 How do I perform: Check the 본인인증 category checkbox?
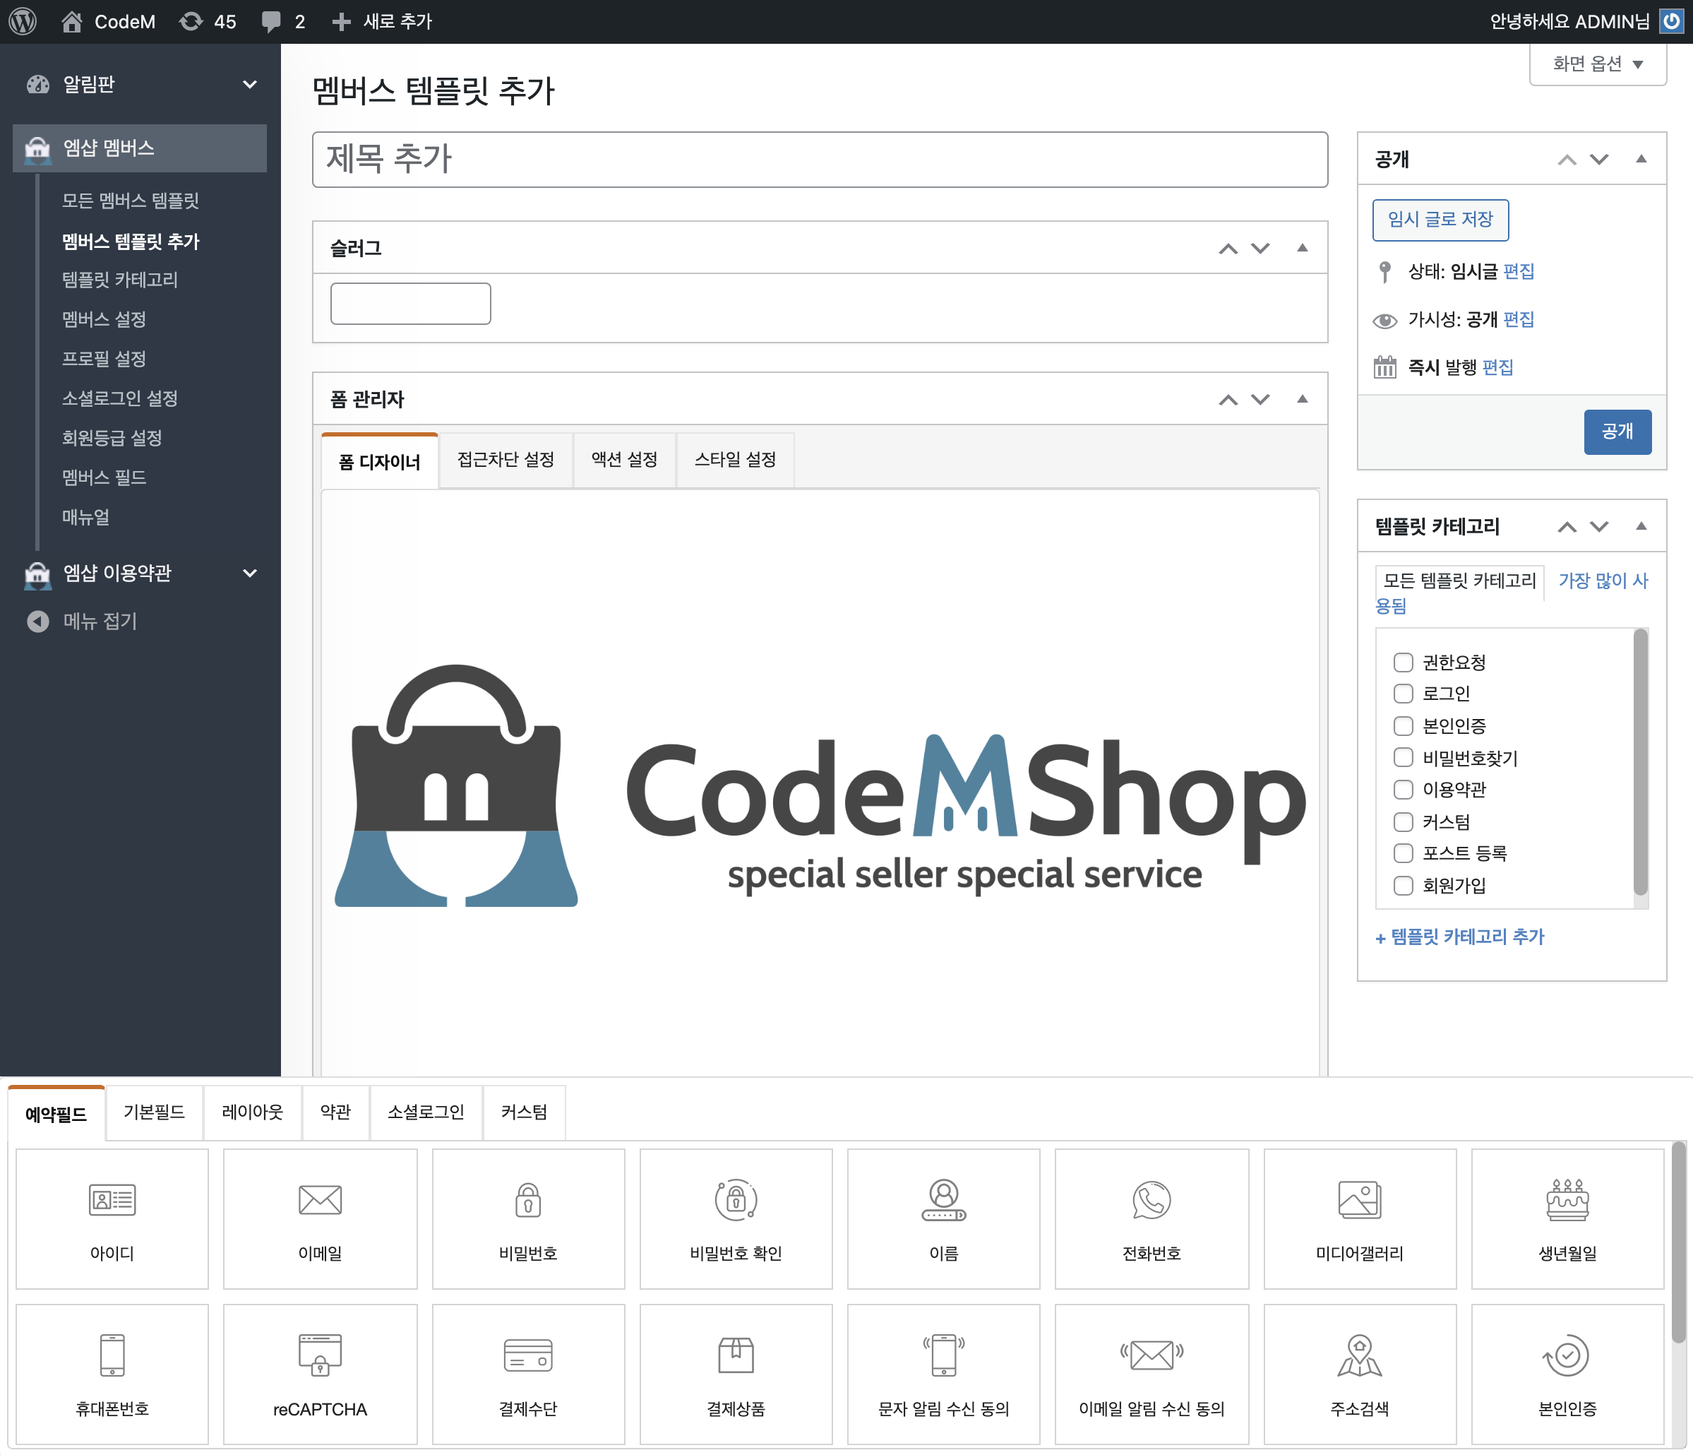coord(1403,726)
